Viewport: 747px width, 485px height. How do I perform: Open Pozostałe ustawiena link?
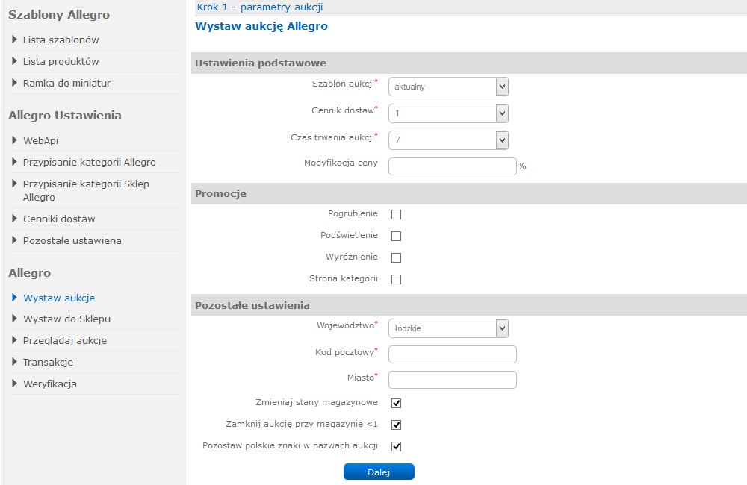[x=72, y=241]
